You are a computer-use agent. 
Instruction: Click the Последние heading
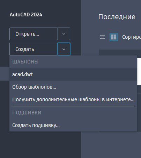point(117,17)
